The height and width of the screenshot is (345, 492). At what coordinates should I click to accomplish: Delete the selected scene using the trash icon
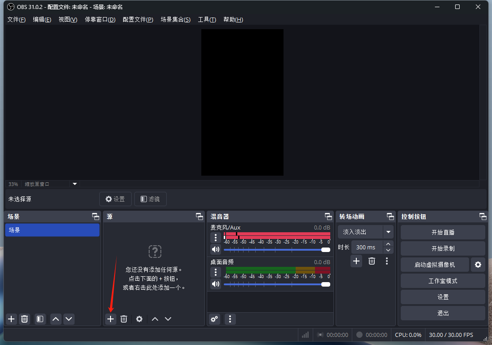point(25,319)
